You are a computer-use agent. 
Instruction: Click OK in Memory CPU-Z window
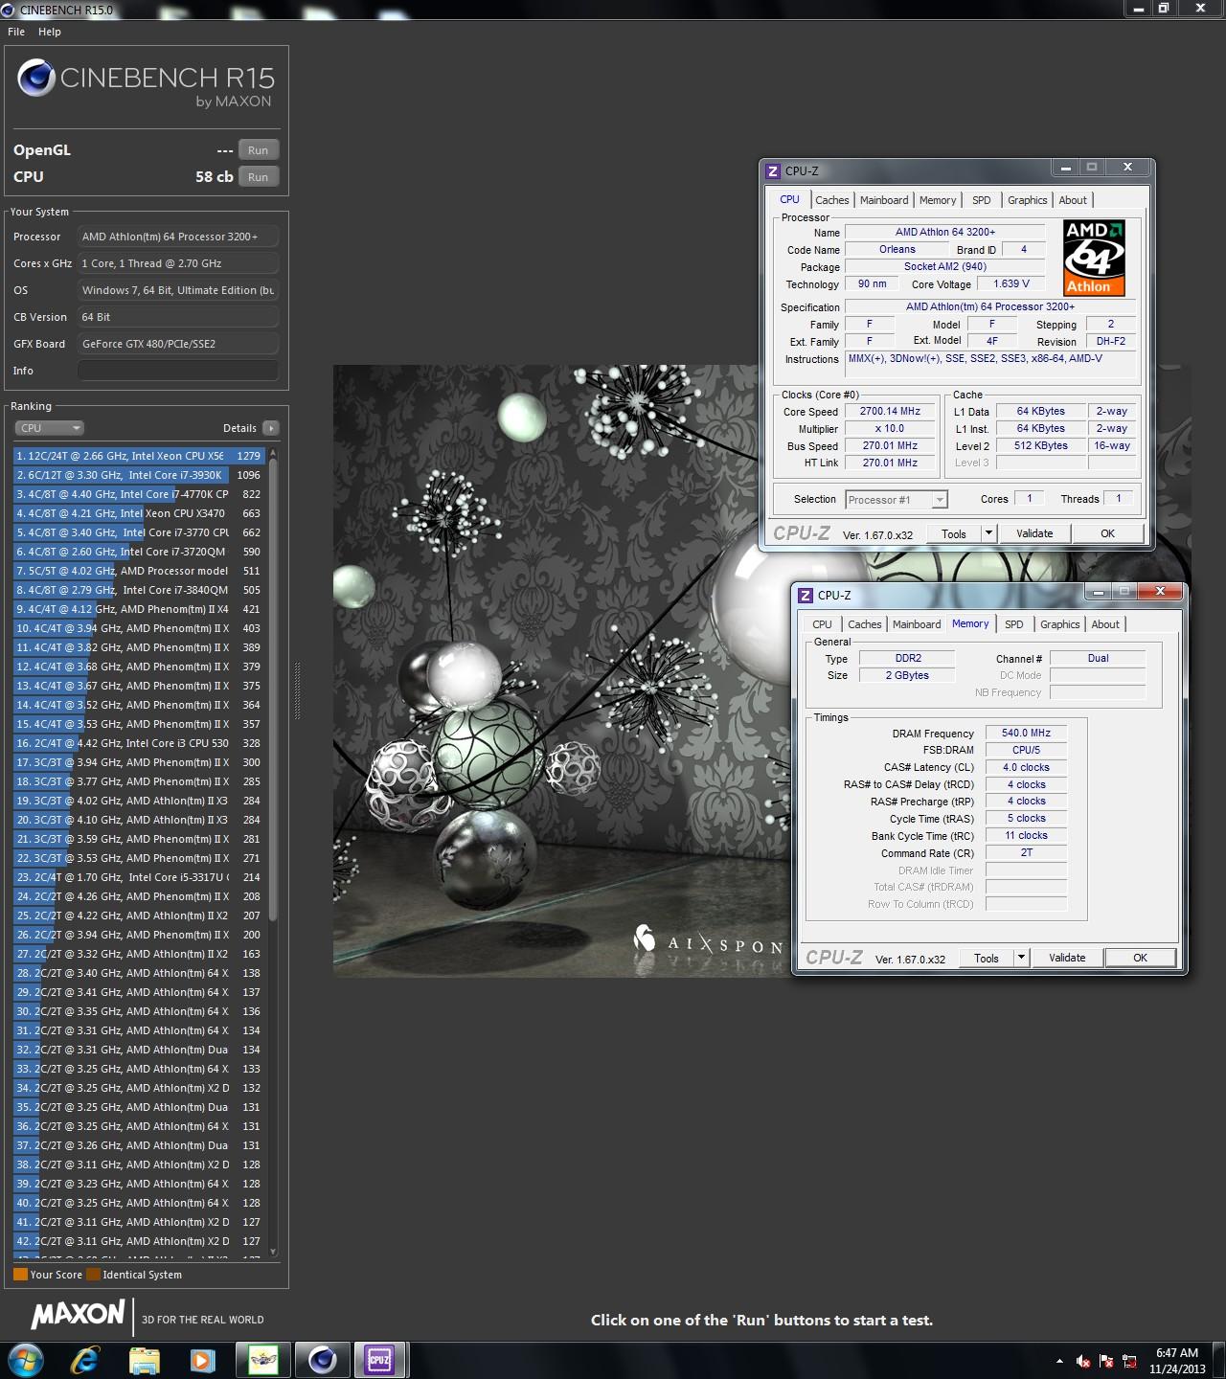1141,959
